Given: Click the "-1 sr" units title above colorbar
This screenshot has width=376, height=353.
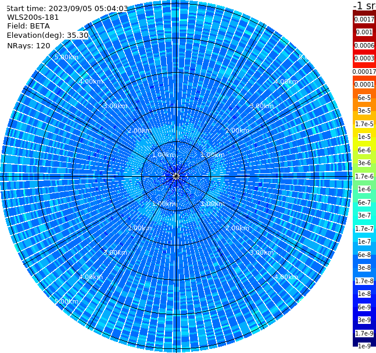Looking at the screenshot, I should pyautogui.click(x=364, y=5).
